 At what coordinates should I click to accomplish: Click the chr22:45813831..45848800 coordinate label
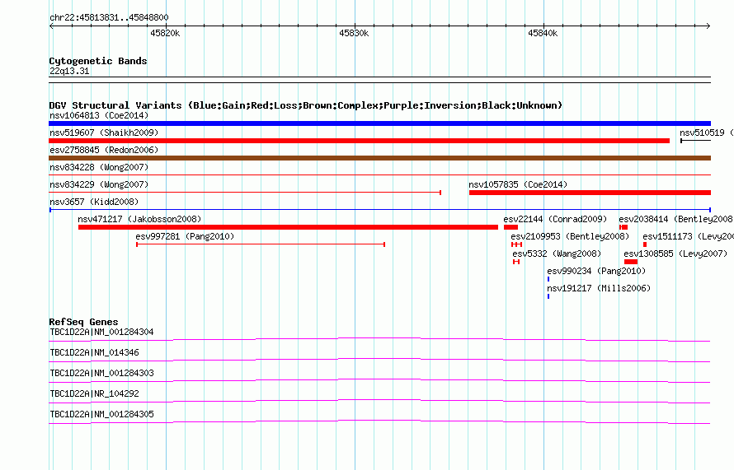click(109, 18)
